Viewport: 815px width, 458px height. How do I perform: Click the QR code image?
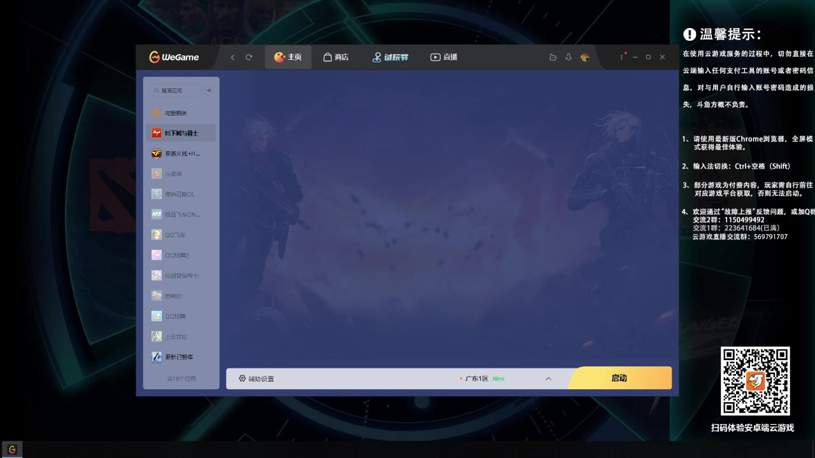755,381
